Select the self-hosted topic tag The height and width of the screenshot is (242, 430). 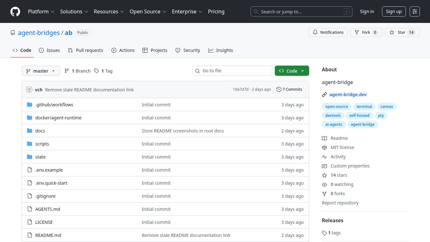(359, 116)
